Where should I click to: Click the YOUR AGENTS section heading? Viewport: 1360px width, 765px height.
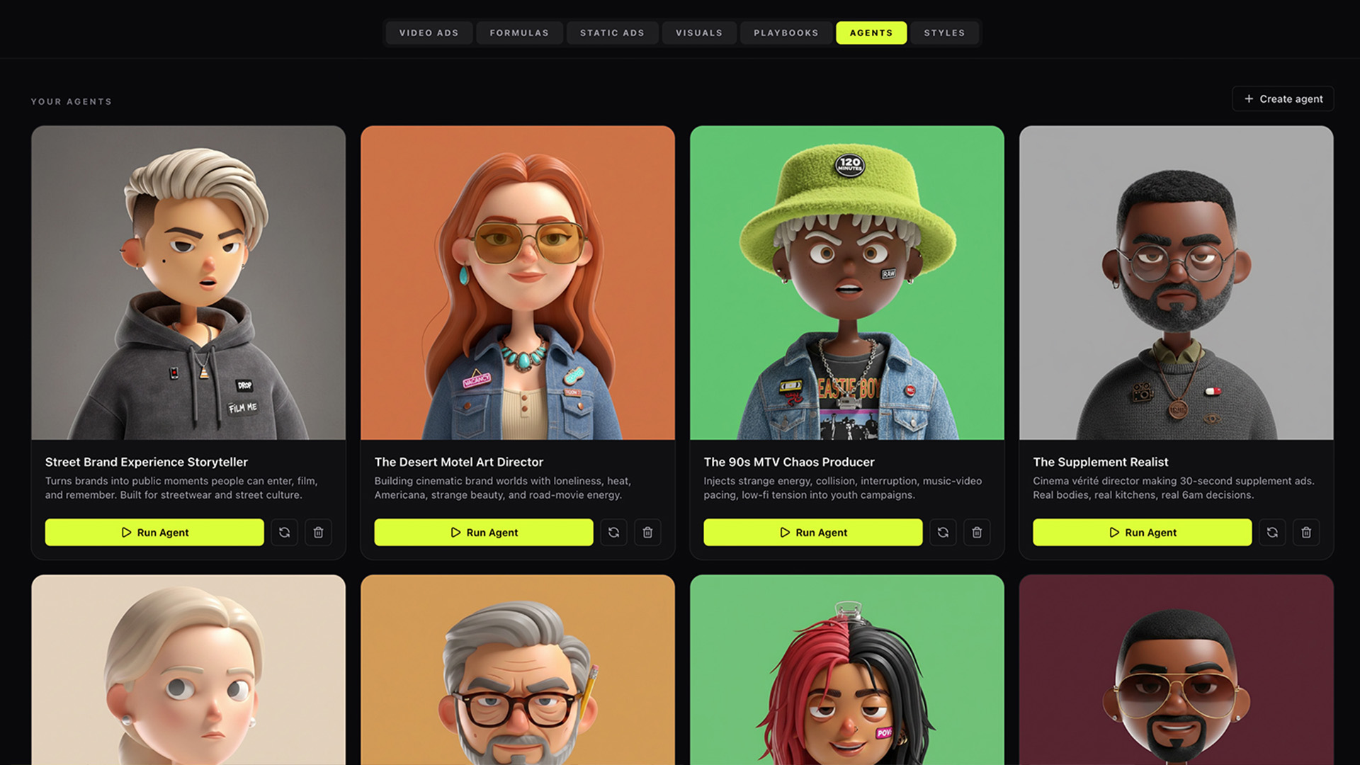(72, 101)
